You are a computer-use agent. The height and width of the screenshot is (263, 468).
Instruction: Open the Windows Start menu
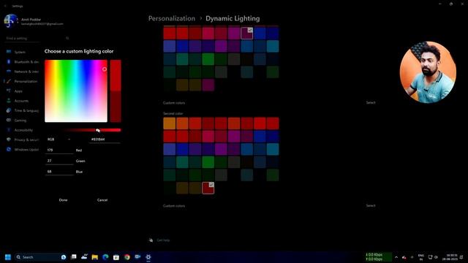[x=8, y=257]
